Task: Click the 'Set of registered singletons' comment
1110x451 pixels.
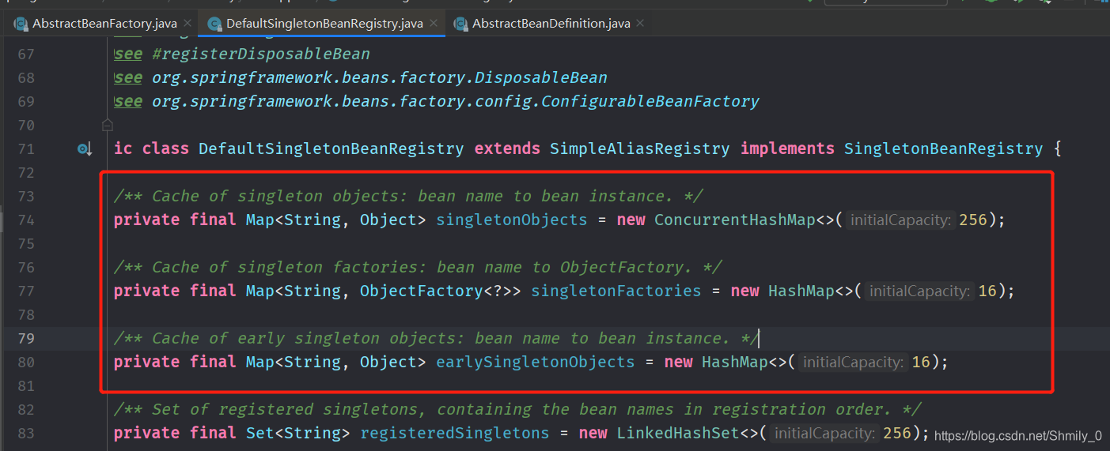Action: pyautogui.click(x=517, y=409)
